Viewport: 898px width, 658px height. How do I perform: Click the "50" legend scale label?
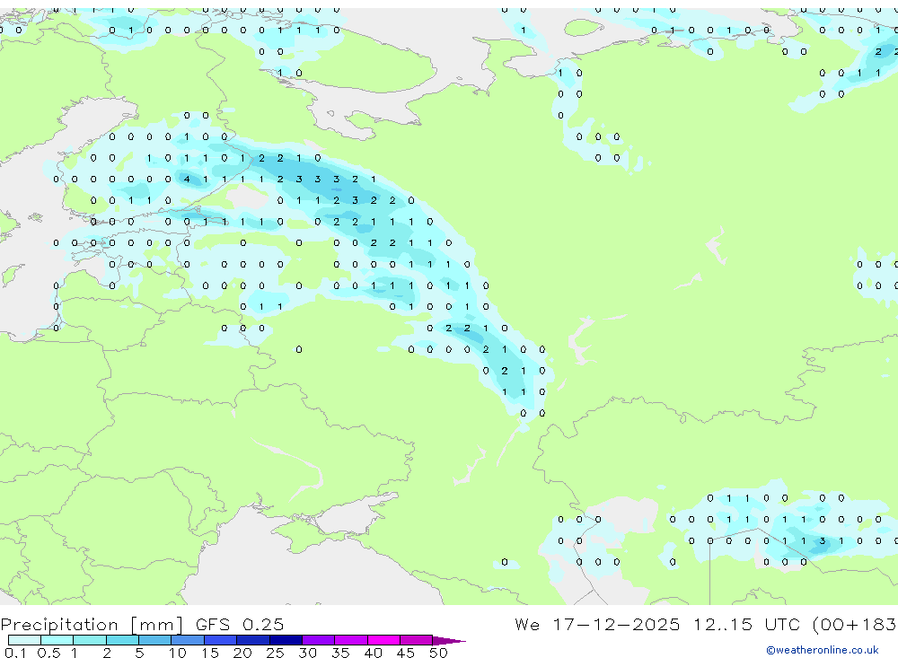[438, 653]
